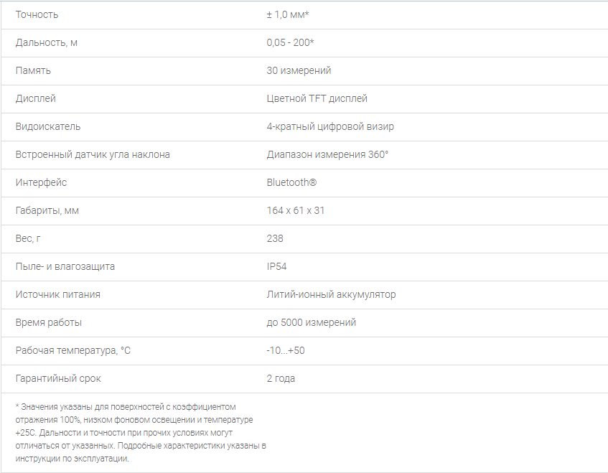The width and height of the screenshot is (608, 473).
Task: Select the '2 года' warranty value
Action: (281, 378)
